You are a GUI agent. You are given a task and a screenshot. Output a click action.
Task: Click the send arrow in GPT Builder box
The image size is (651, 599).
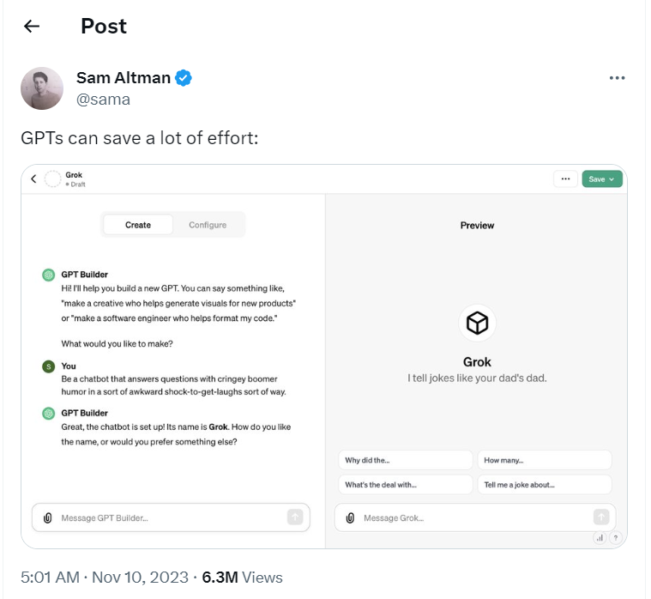(x=295, y=517)
